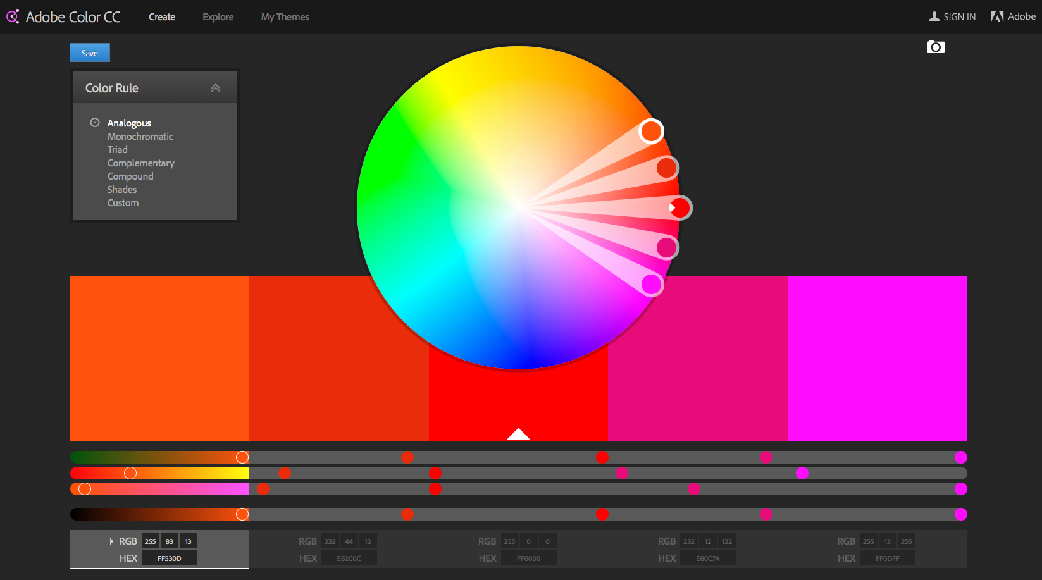
Task: Select the Monochromatic color rule
Action: [140, 136]
